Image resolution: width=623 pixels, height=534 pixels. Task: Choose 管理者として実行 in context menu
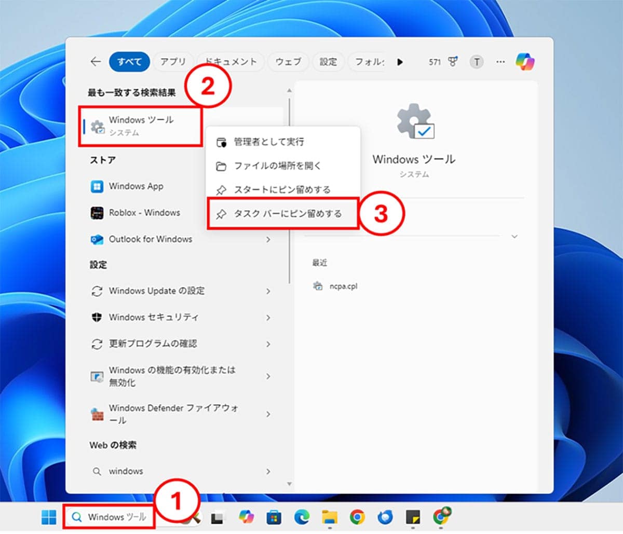[268, 142]
